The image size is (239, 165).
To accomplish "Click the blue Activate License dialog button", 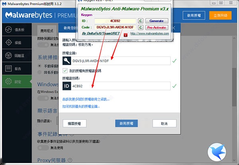I will tap(126, 124).
